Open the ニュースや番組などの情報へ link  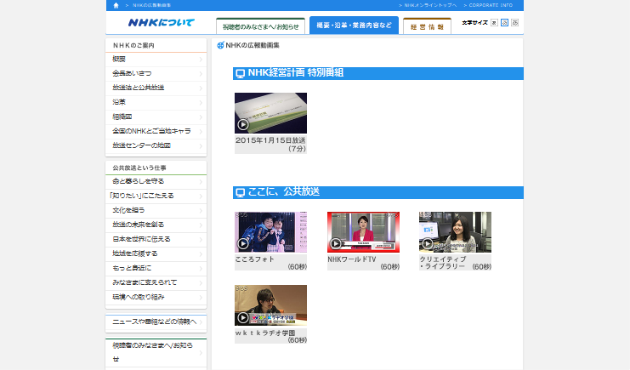point(156,322)
